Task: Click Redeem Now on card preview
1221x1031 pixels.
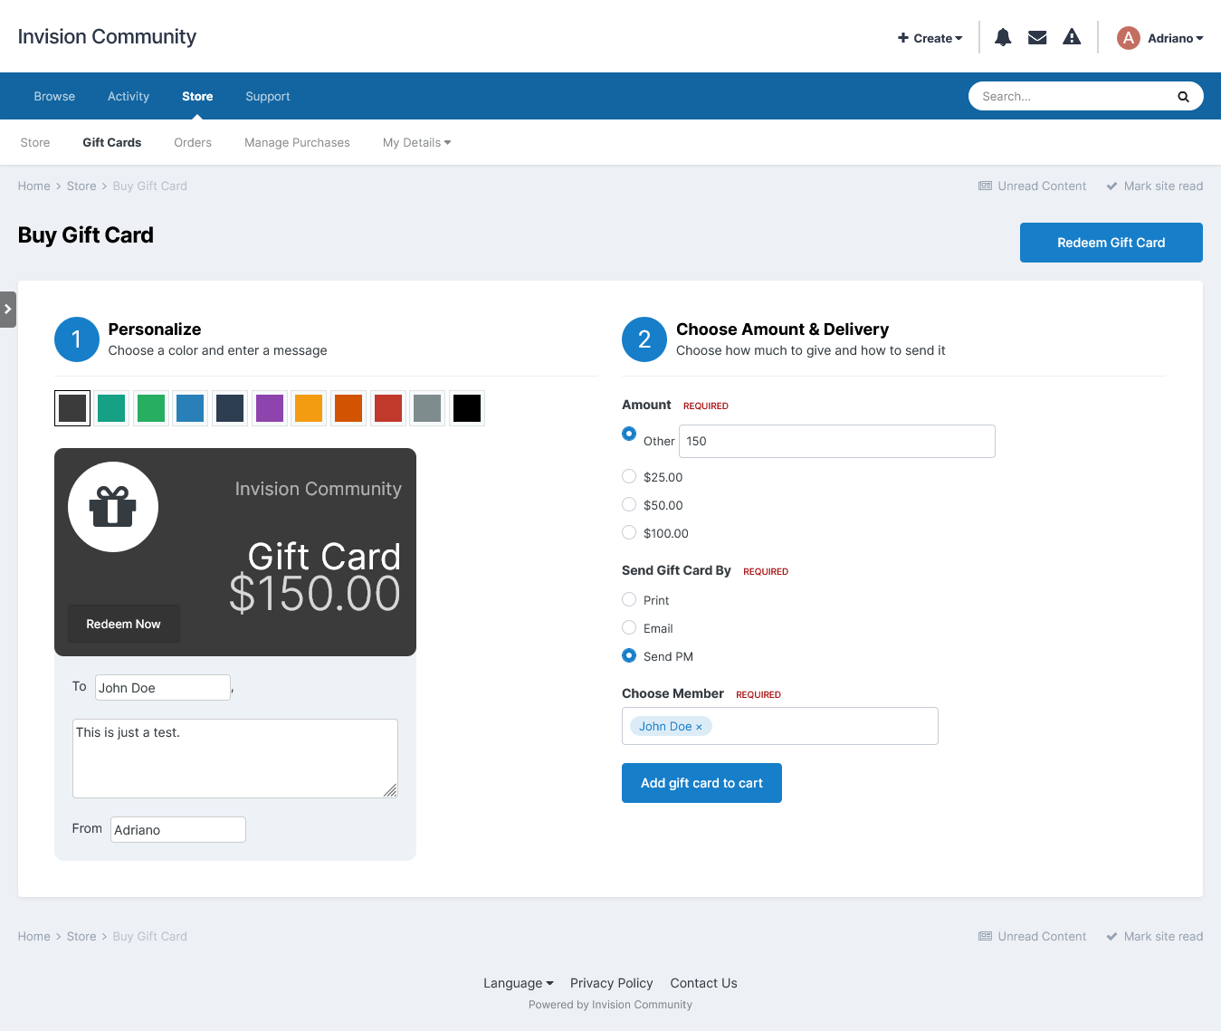Action: tap(124, 624)
